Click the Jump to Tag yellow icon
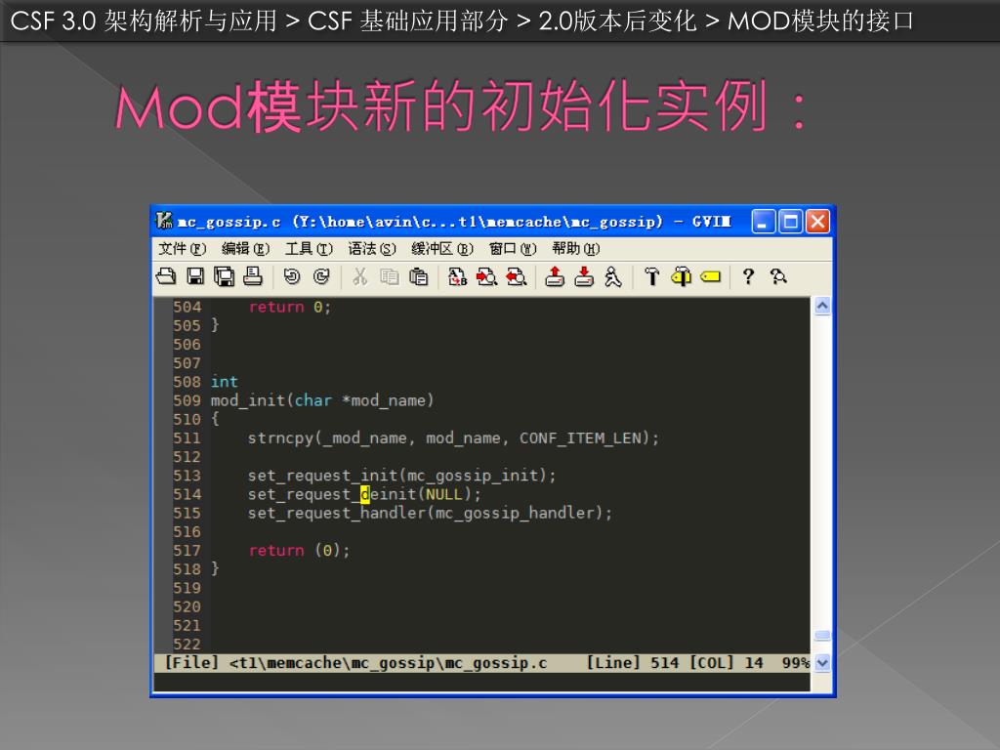This screenshot has width=1000, height=750. (711, 276)
